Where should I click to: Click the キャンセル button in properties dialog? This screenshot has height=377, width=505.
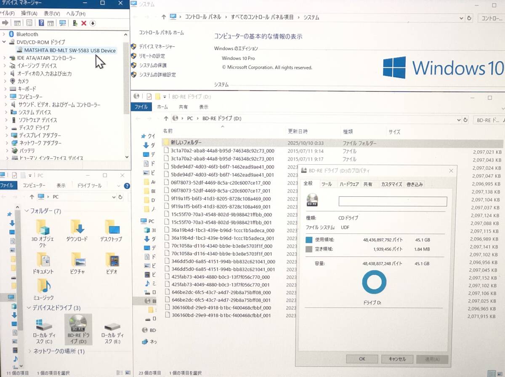click(x=397, y=359)
